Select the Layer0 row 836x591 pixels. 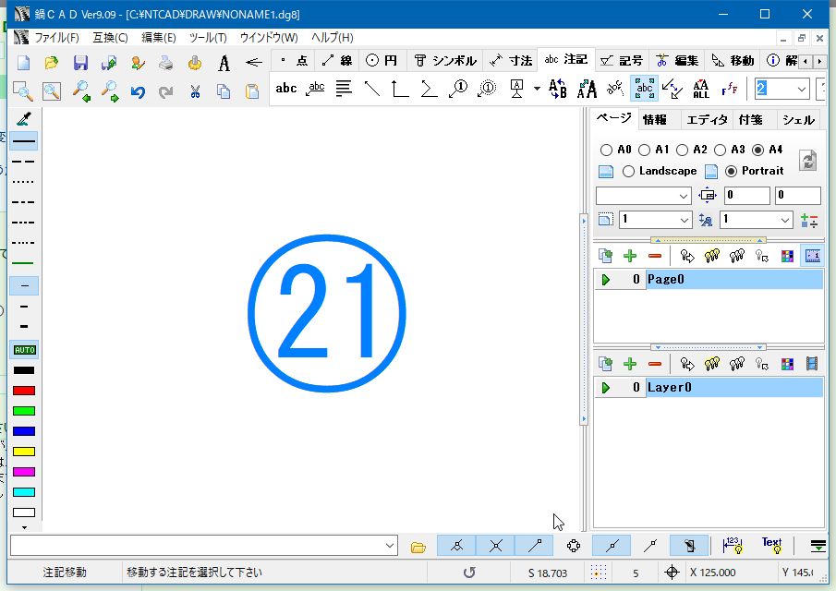(x=709, y=388)
